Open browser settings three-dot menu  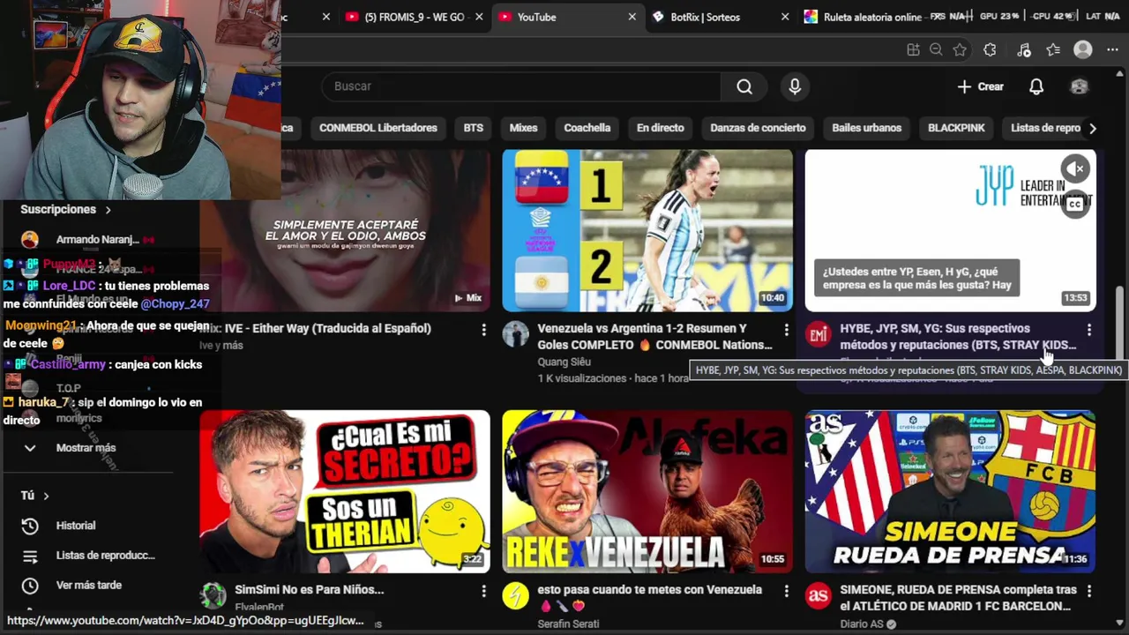pos(1111,50)
